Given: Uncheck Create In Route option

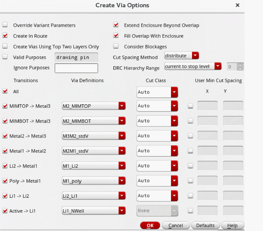Looking at the screenshot, I should [x=5, y=36].
